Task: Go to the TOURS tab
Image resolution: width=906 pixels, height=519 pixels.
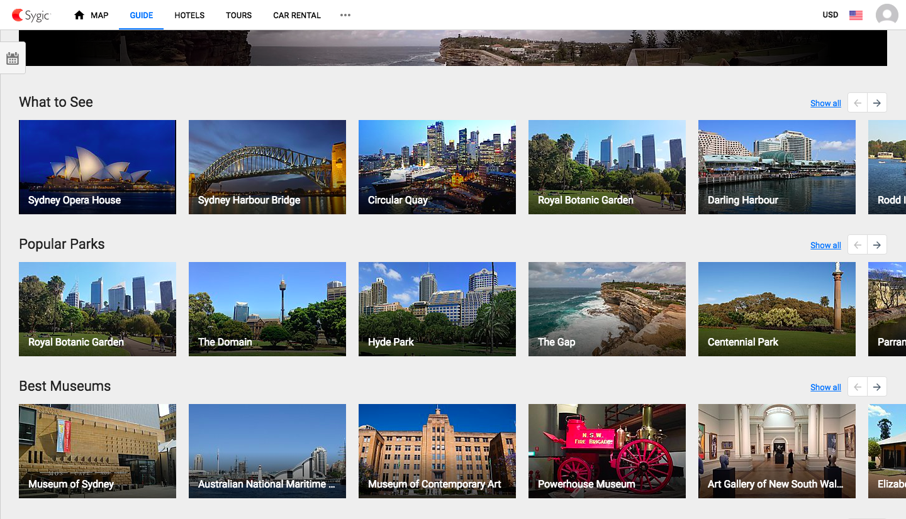Action: point(238,15)
